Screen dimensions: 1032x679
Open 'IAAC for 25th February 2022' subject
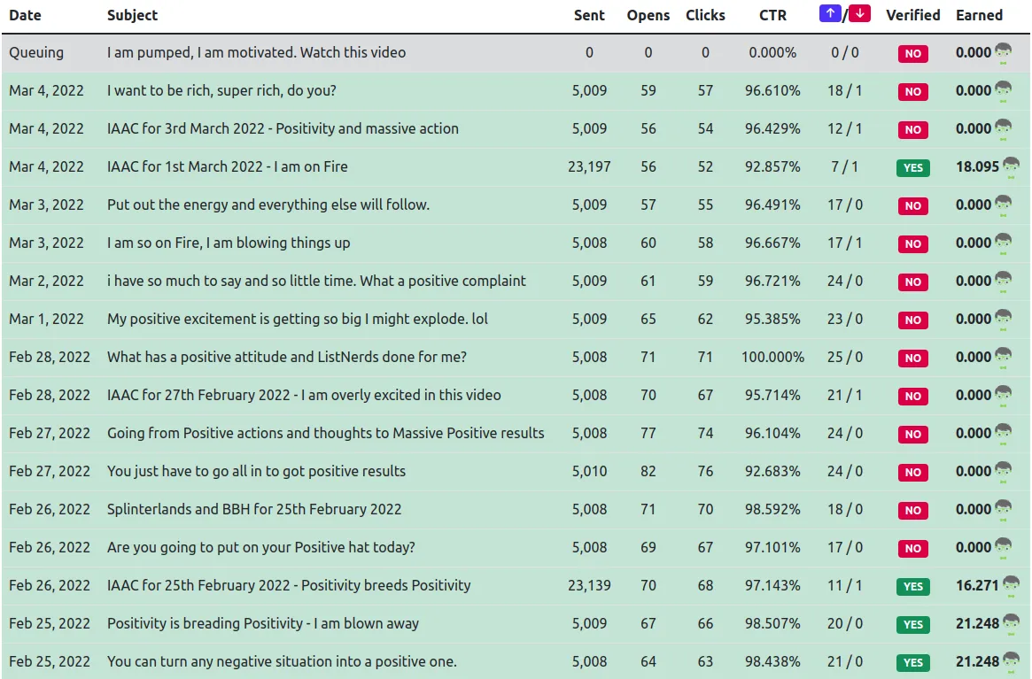(289, 587)
